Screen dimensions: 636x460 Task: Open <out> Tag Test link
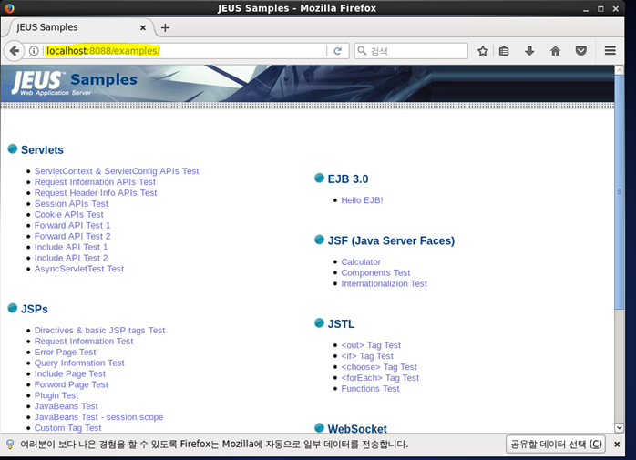[371, 345]
